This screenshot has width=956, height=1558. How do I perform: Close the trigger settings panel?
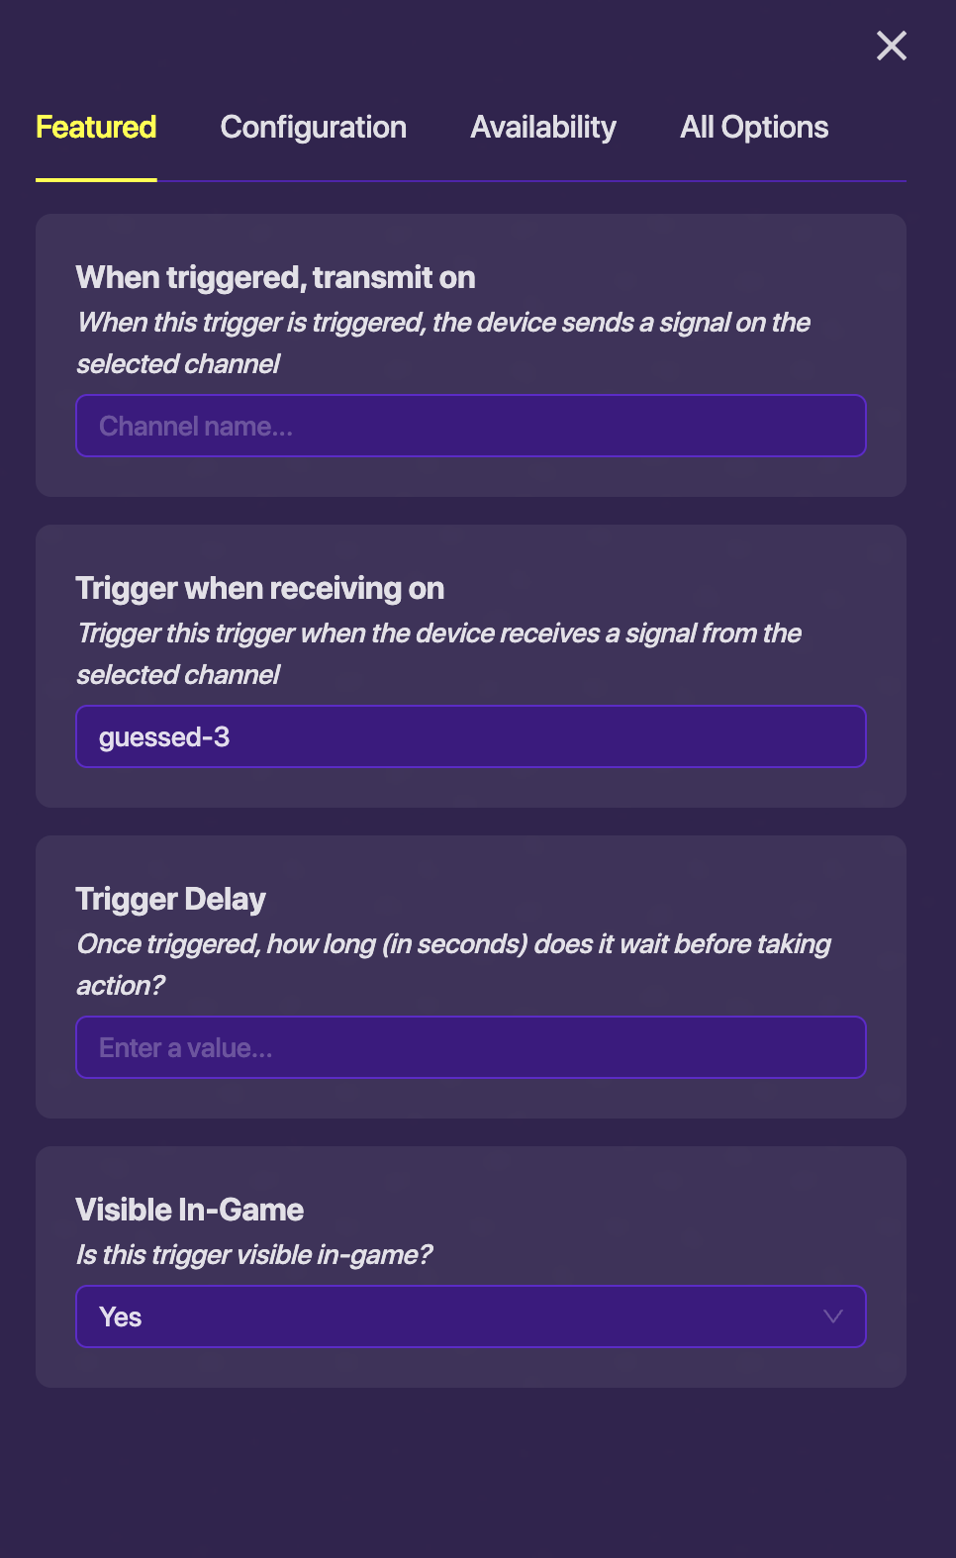891,46
